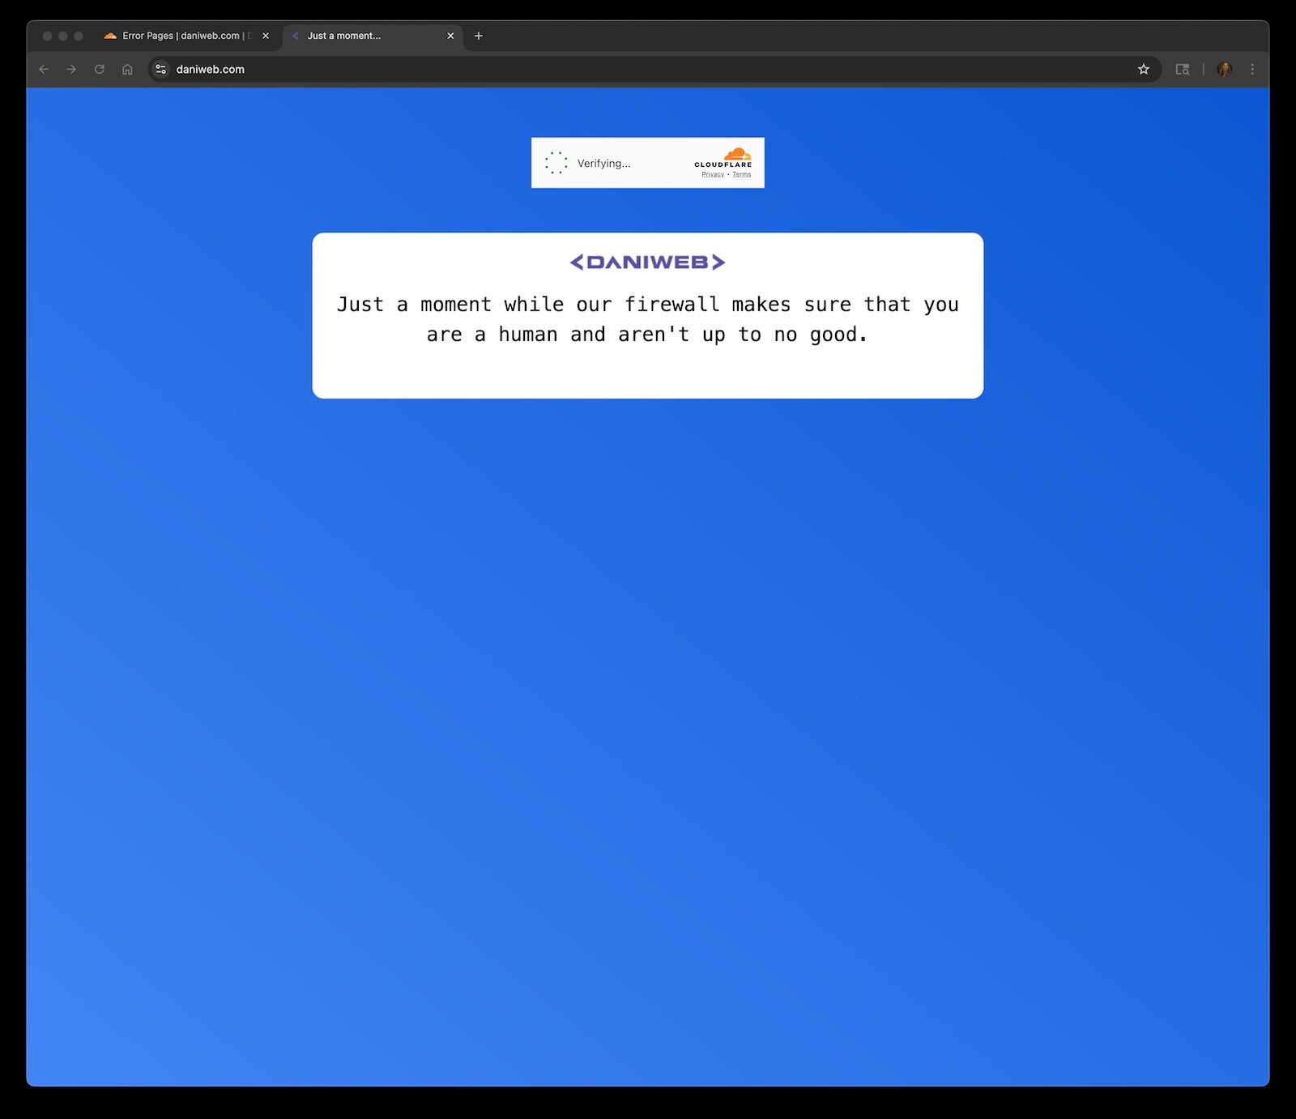Close the Just a moment... tab
The image size is (1296, 1119).
450,36
